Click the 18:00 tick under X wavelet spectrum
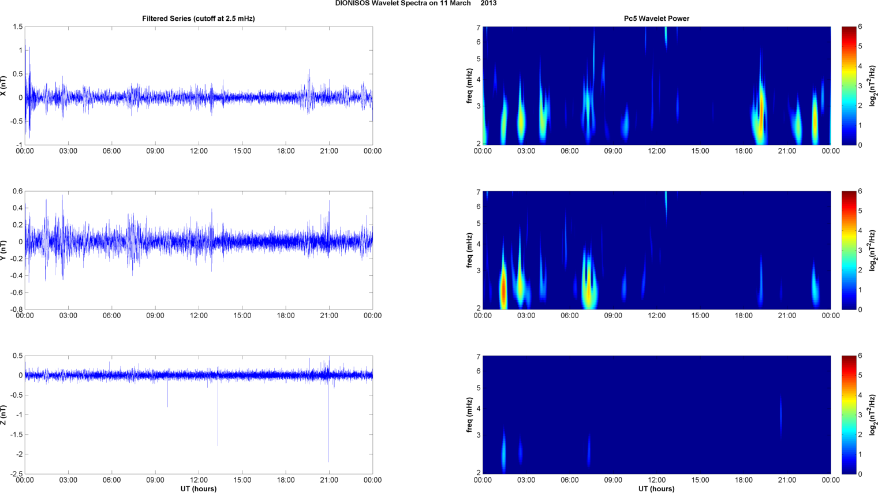 pos(744,151)
